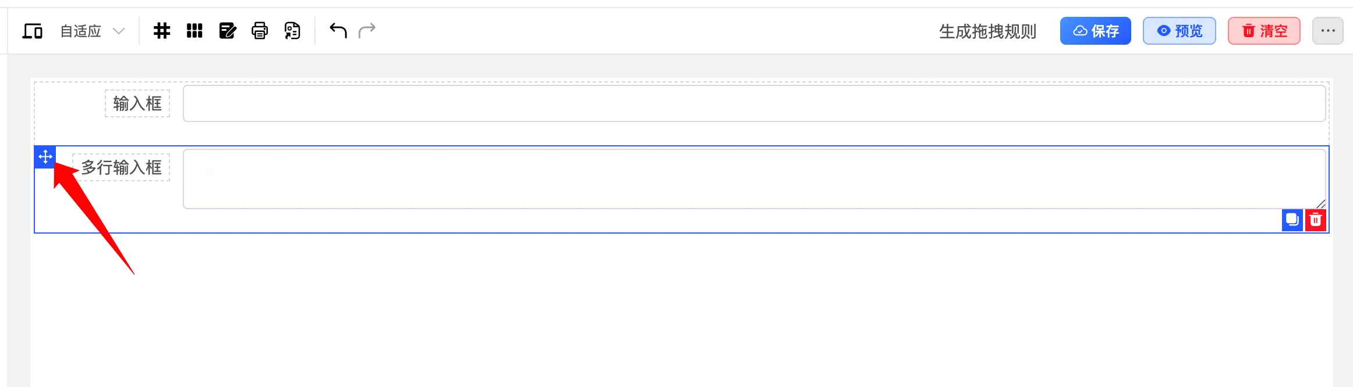Screen dimensions: 1353x387
Task: Click the form edit note icon
Action: point(227,31)
